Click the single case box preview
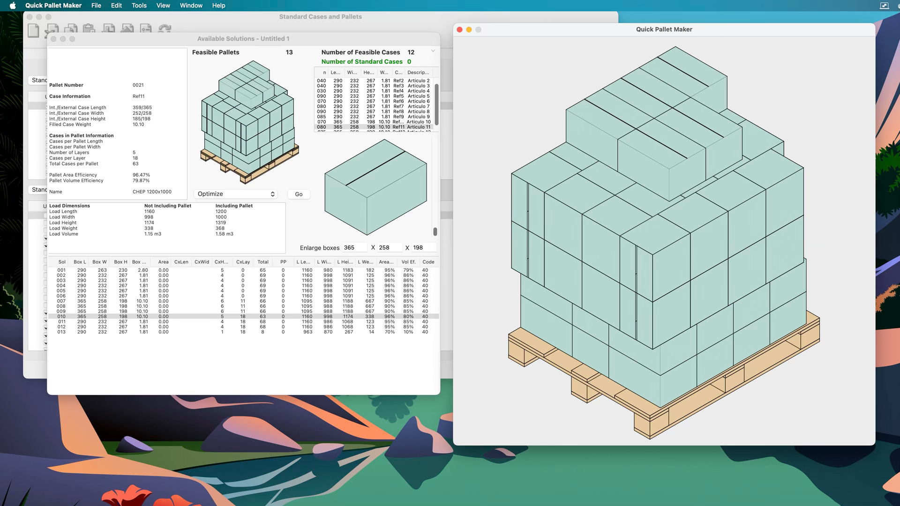900x506 pixels. pyautogui.click(x=375, y=187)
